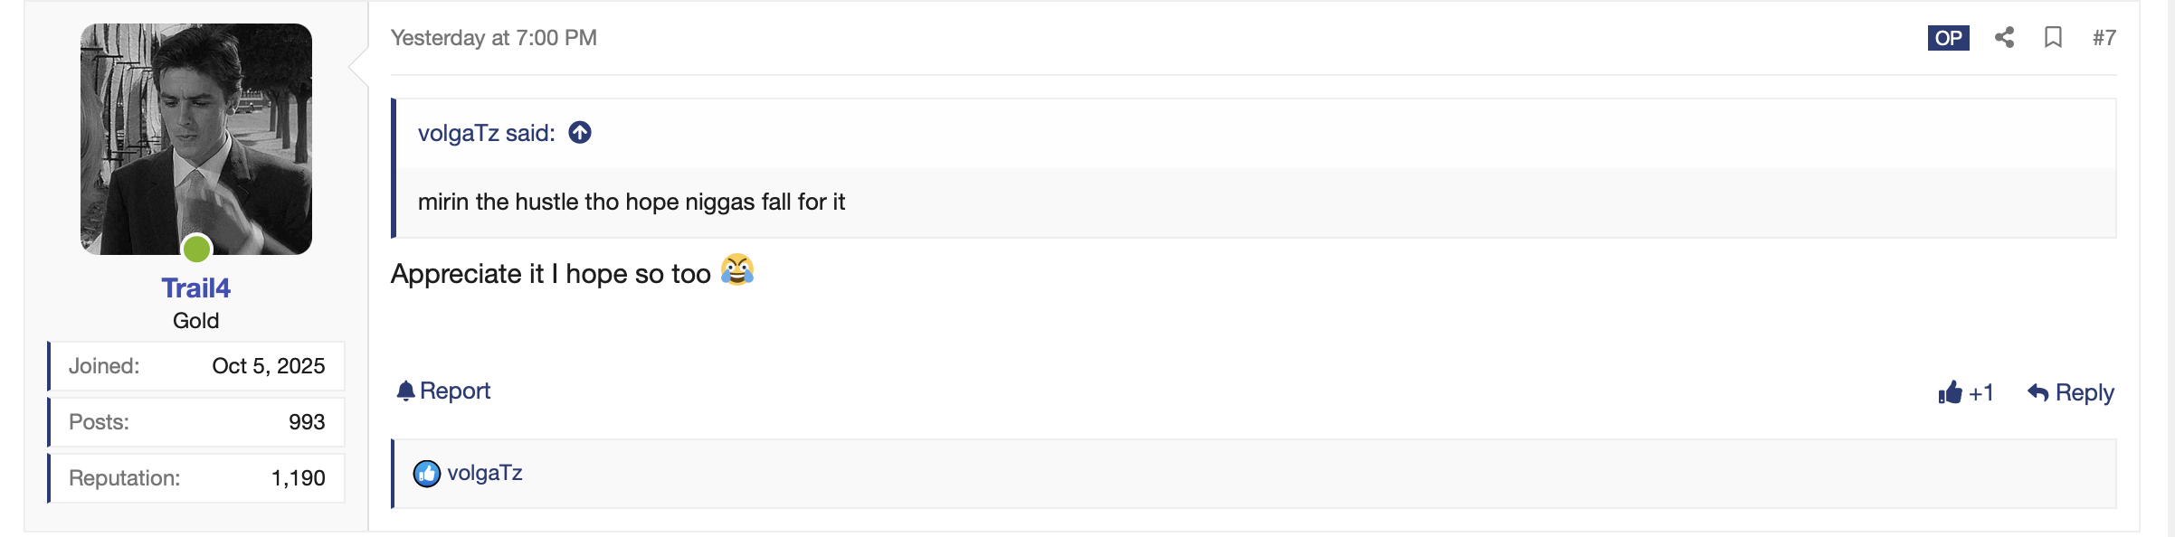Click the Reputation value 1,190

(x=298, y=478)
